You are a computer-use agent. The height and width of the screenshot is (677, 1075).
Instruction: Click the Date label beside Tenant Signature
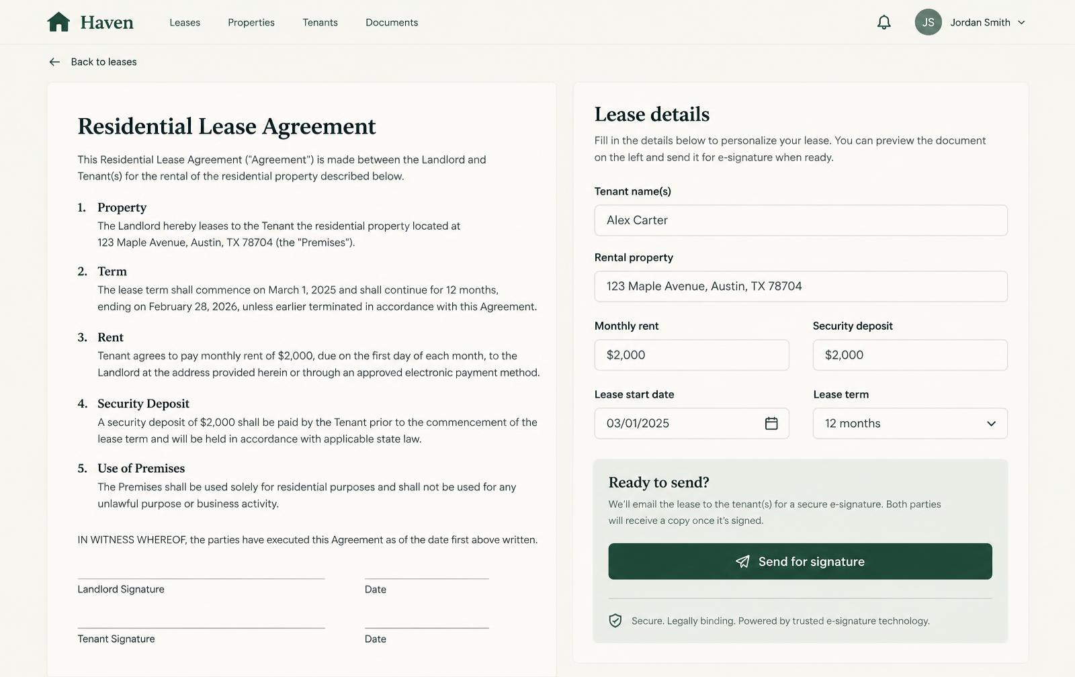[375, 639]
